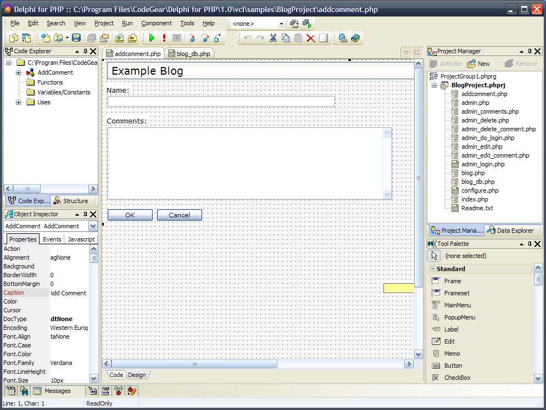
Task: Click the Step Over debug icon
Action: 205,38
